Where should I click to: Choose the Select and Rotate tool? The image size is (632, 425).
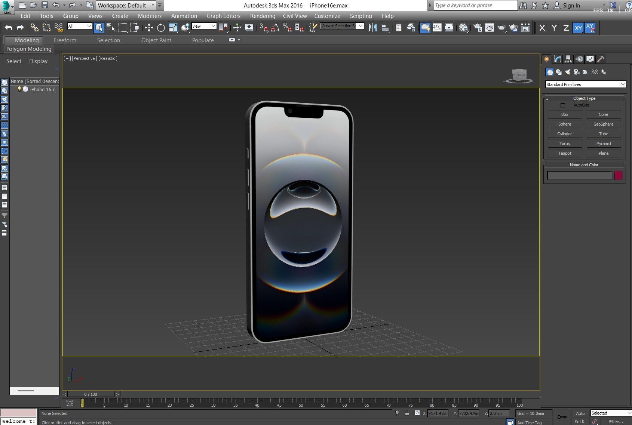pos(161,27)
